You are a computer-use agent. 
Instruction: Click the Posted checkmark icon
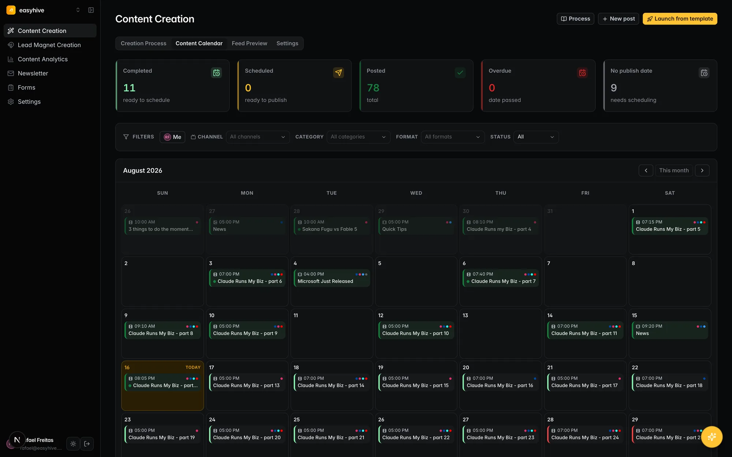[x=460, y=73]
